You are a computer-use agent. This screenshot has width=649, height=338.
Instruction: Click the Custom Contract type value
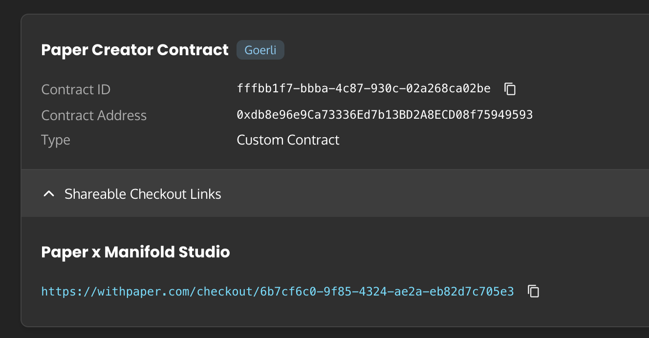tap(288, 140)
